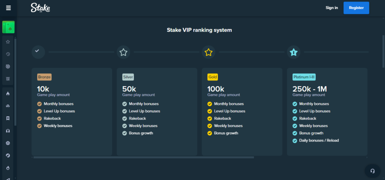Click the checkmark step circle above Bronze
Viewport: 385px width, 180px height.
click(x=38, y=52)
